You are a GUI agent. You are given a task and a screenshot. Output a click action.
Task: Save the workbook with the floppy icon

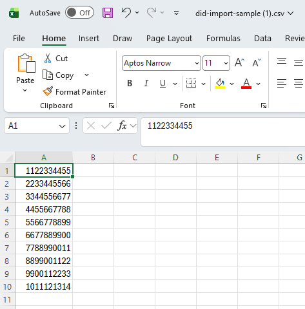(108, 13)
